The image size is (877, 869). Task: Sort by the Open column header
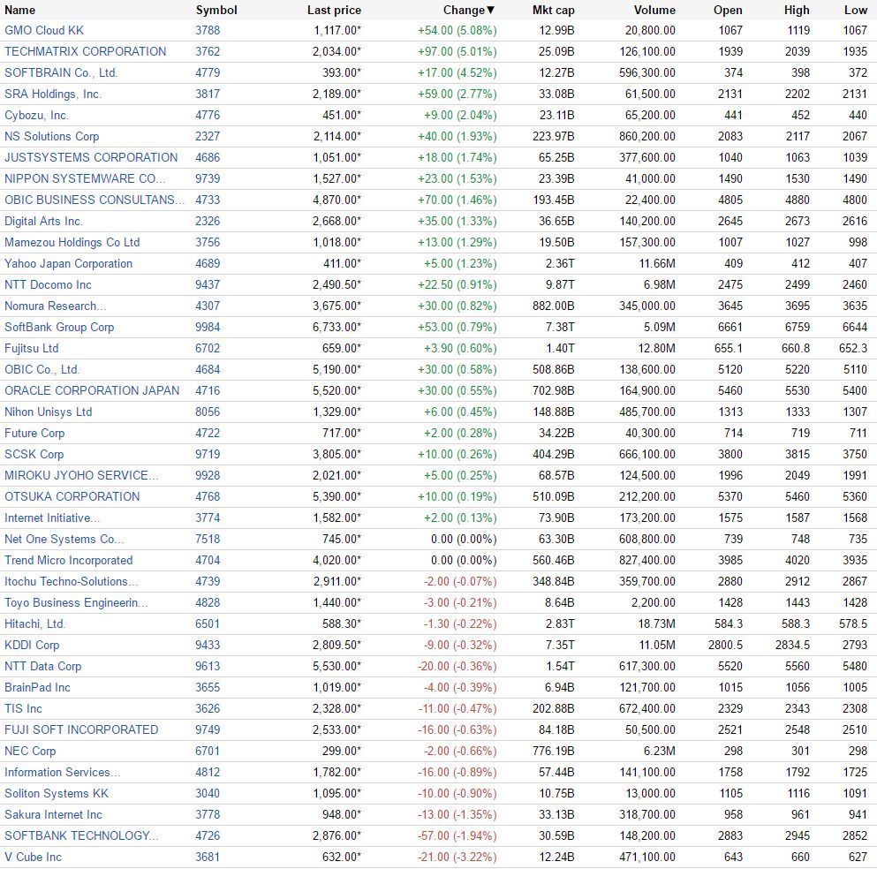coord(728,10)
